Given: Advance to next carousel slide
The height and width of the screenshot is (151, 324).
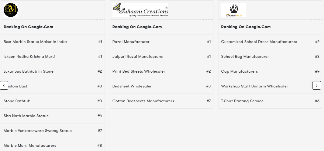Looking at the screenshot, I should pos(316,86).
